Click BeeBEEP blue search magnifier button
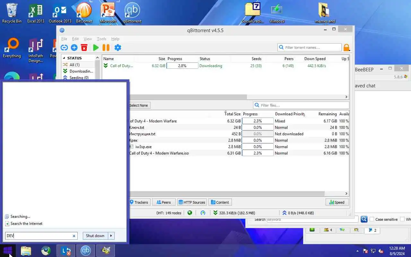The image size is (411, 257). tap(364, 219)
